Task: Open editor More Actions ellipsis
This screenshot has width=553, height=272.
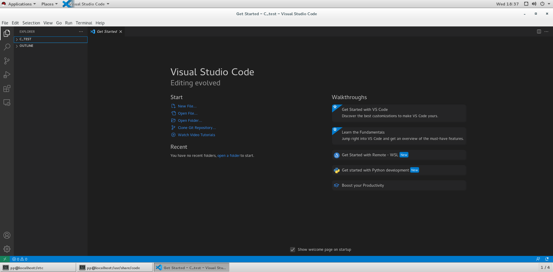Action: tap(546, 32)
